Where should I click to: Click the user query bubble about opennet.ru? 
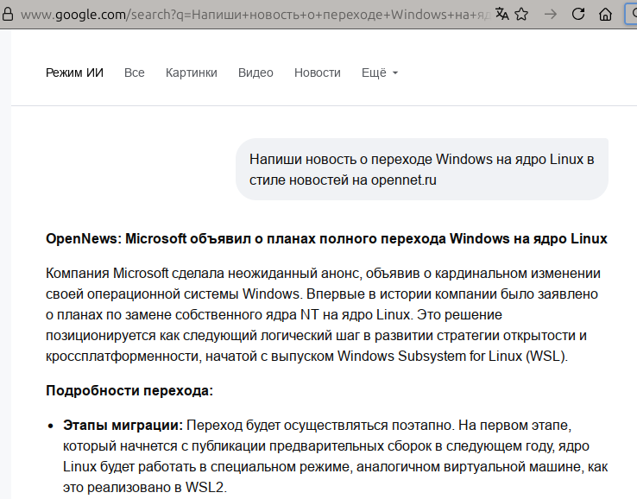tap(421, 169)
